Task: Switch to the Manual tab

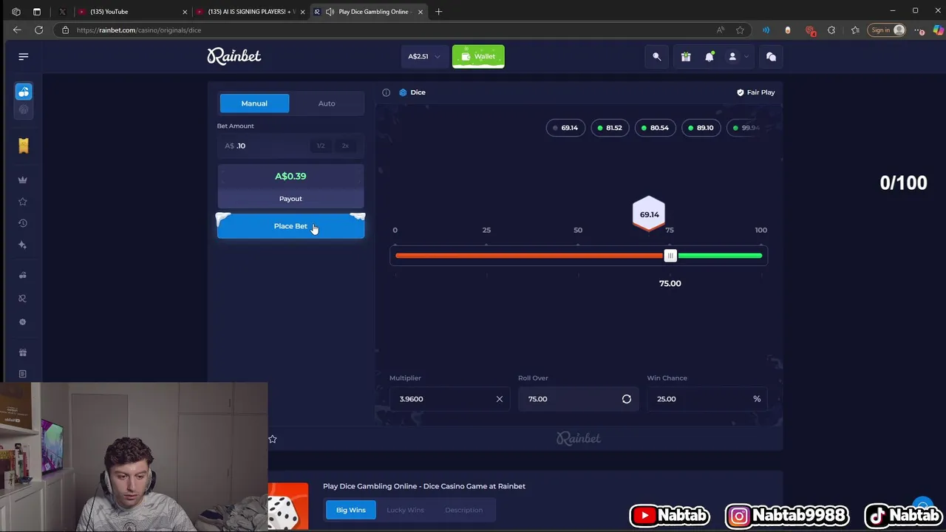Action: [254, 103]
